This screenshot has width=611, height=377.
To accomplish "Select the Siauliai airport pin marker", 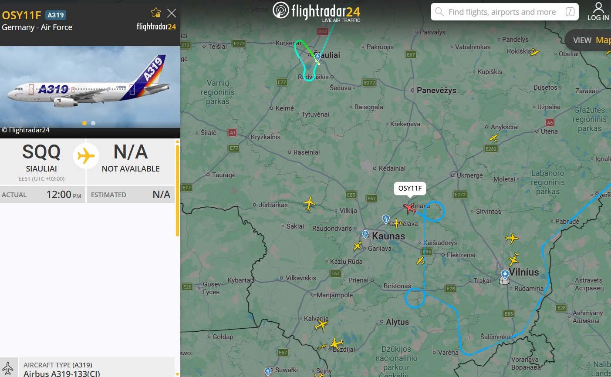I will (317, 57).
